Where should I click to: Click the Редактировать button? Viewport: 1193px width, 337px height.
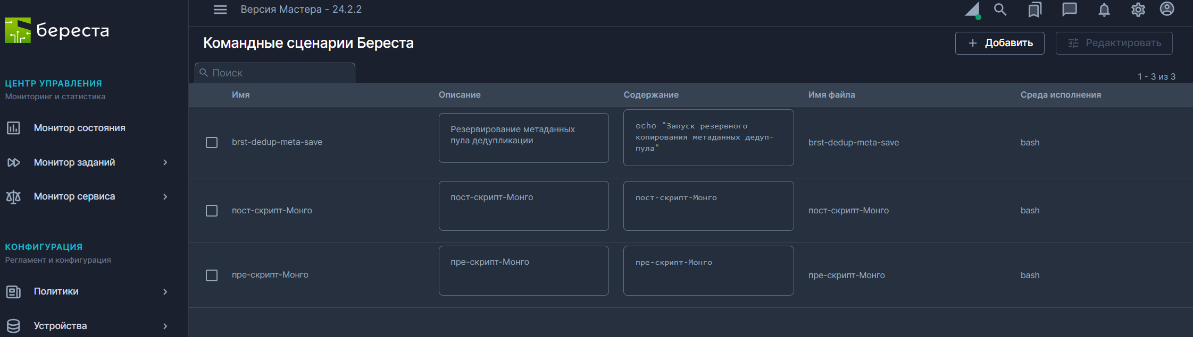pyautogui.click(x=1114, y=43)
